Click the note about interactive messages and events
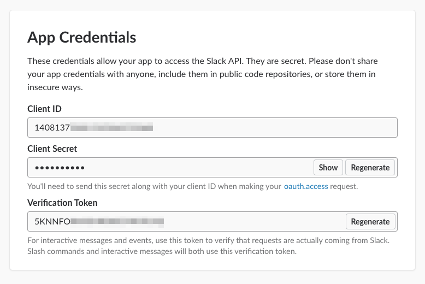The image size is (425, 284). pyautogui.click(x=208, y=241)
